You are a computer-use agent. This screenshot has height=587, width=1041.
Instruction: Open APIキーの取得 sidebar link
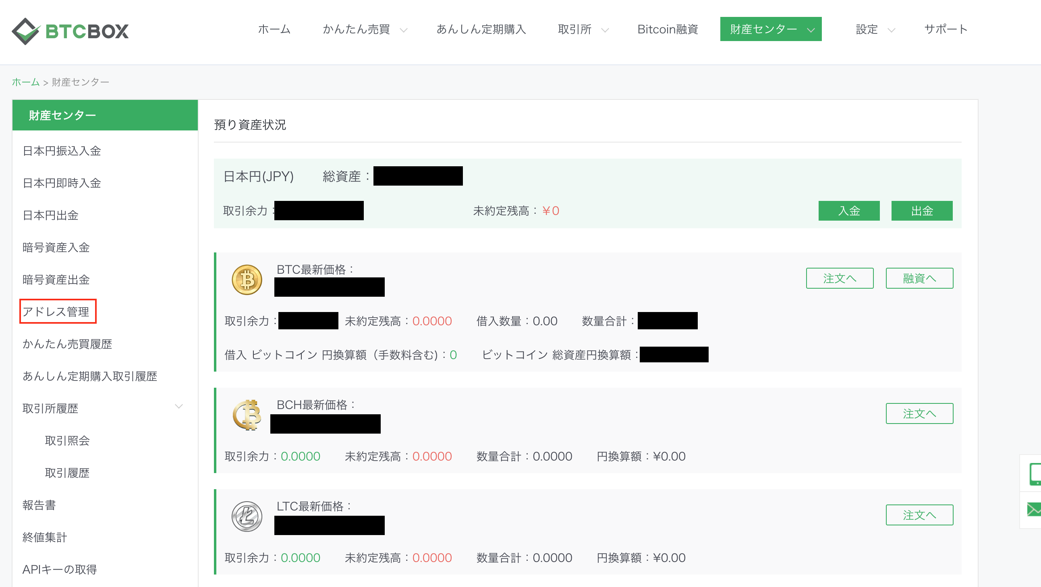(59, 569)
